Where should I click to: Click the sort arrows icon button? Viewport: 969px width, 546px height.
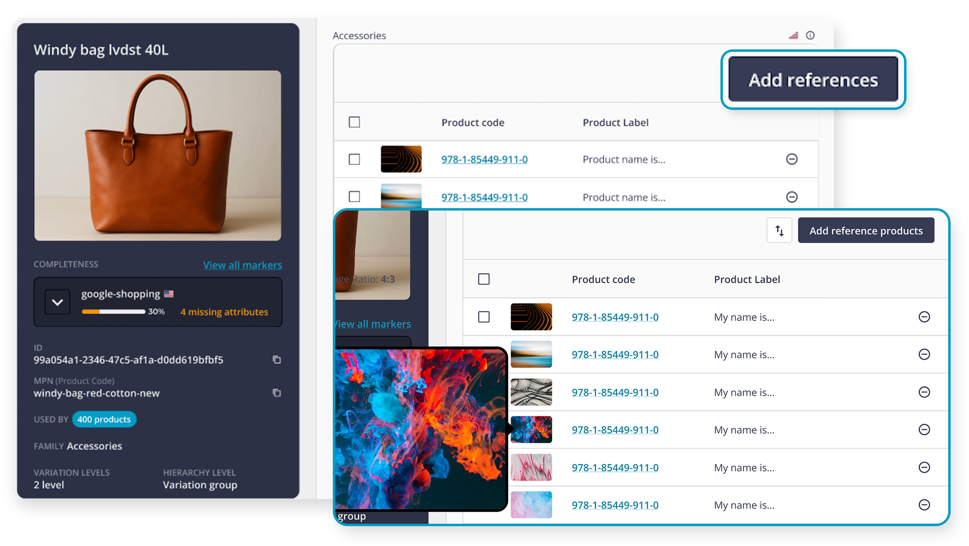[x=779, y=230]
